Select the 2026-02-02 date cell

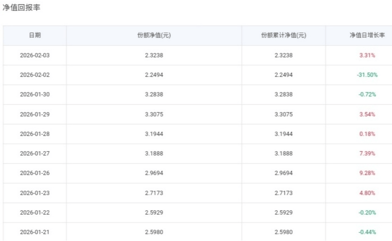pos(34,75)
